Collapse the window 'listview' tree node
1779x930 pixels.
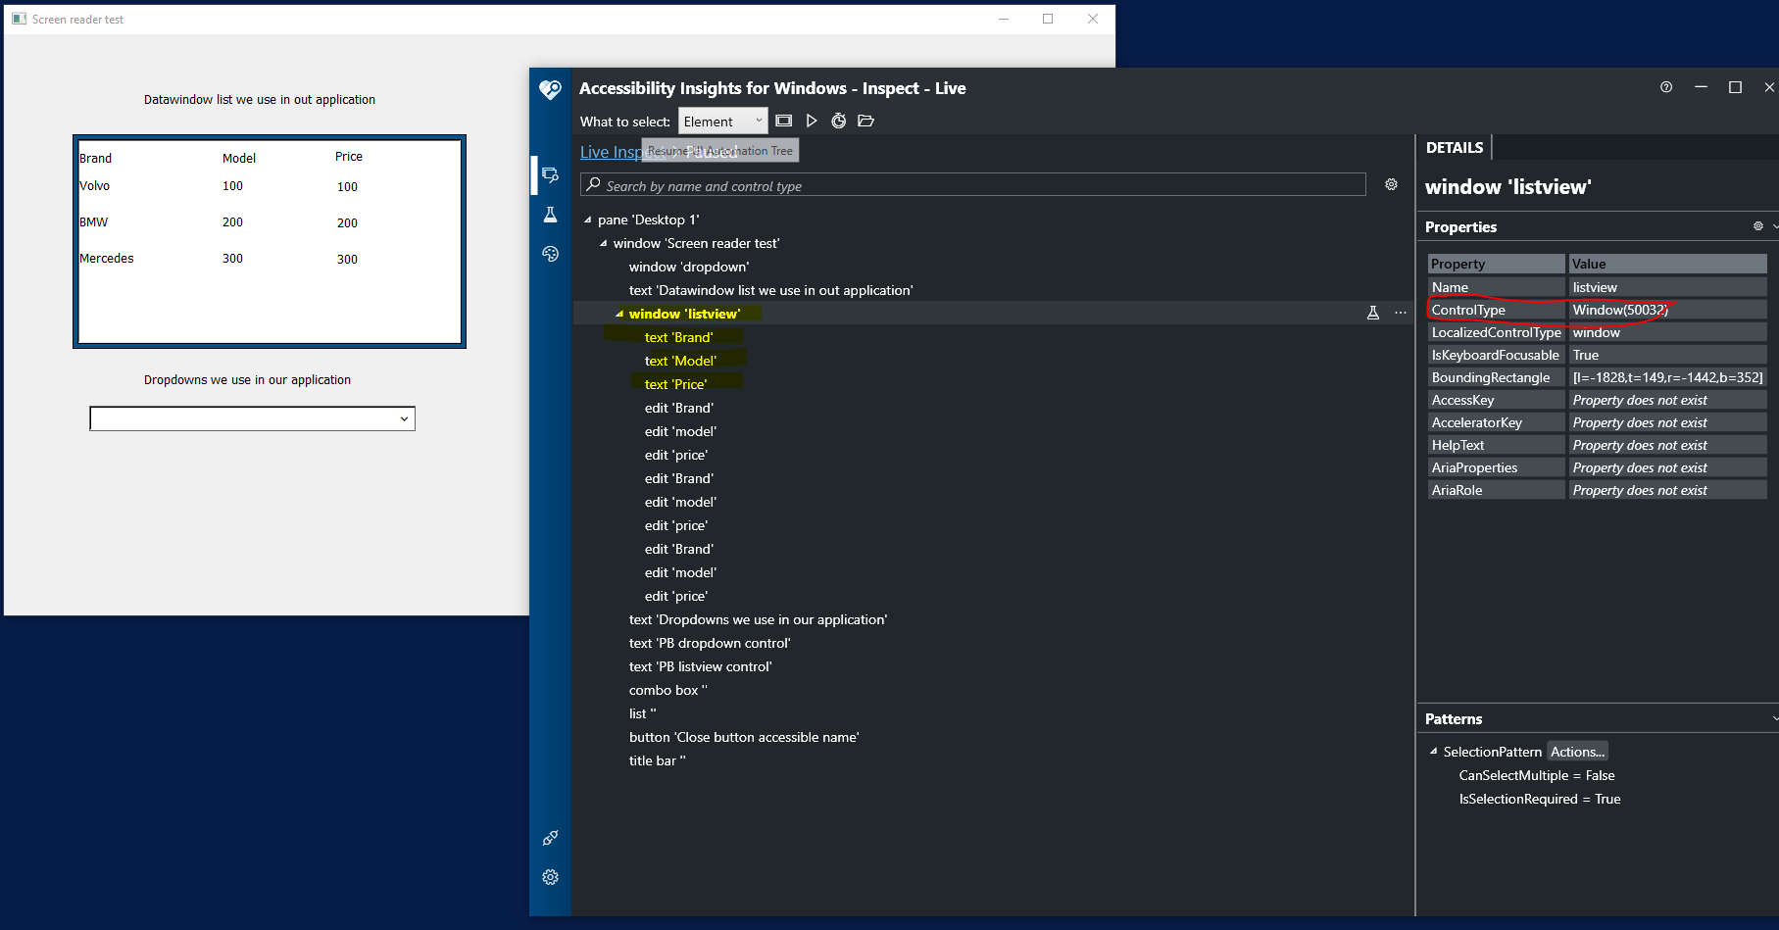619,315
